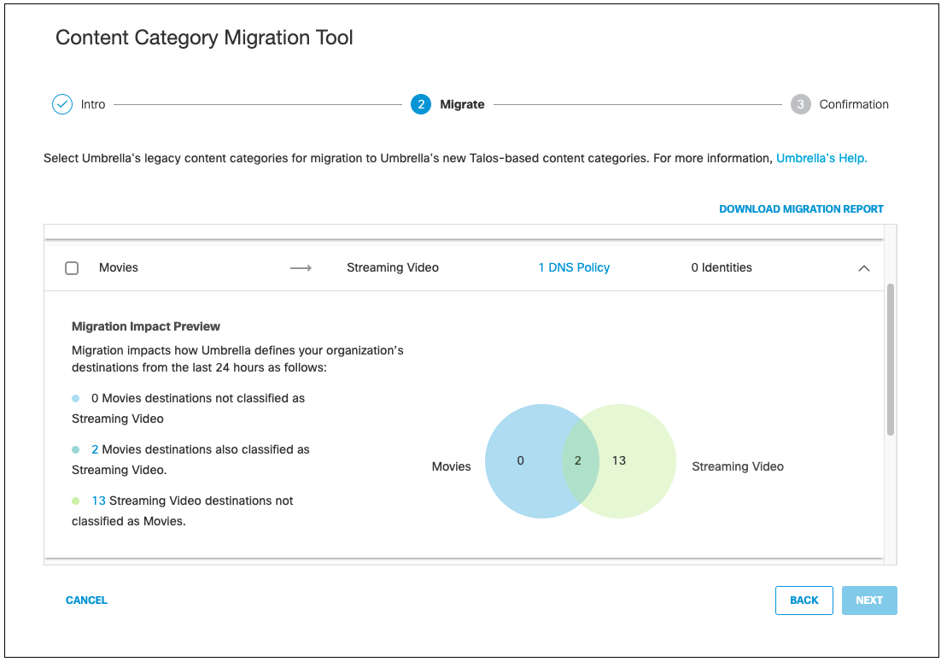
Task: Click the Next button
Action: 869,600
